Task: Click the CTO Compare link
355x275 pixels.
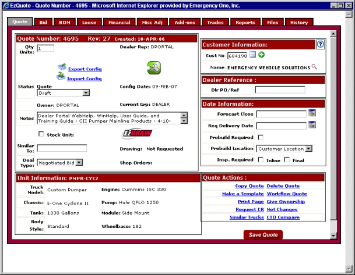Action: click(283, 217)
